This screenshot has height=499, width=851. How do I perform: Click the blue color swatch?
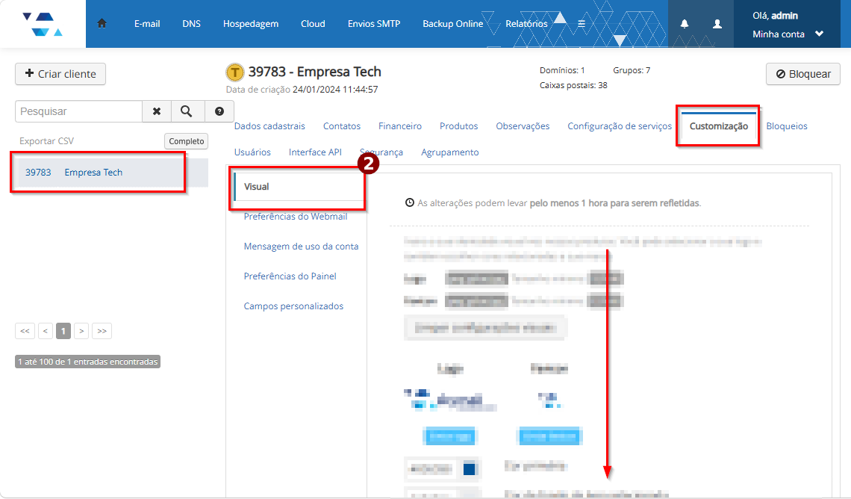470,468
